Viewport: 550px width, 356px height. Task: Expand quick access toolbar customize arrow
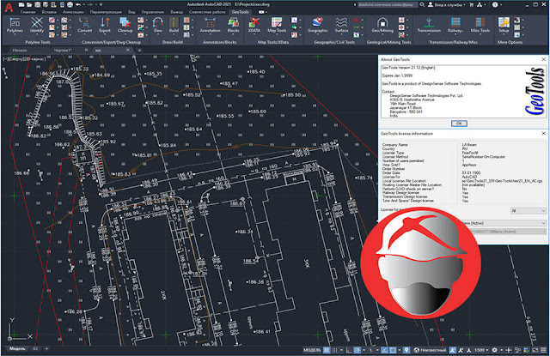(101, 4)
